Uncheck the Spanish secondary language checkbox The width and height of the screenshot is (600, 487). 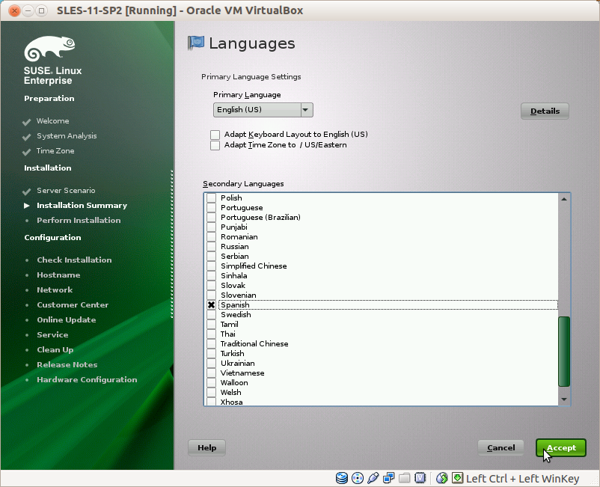coord(211,305)
